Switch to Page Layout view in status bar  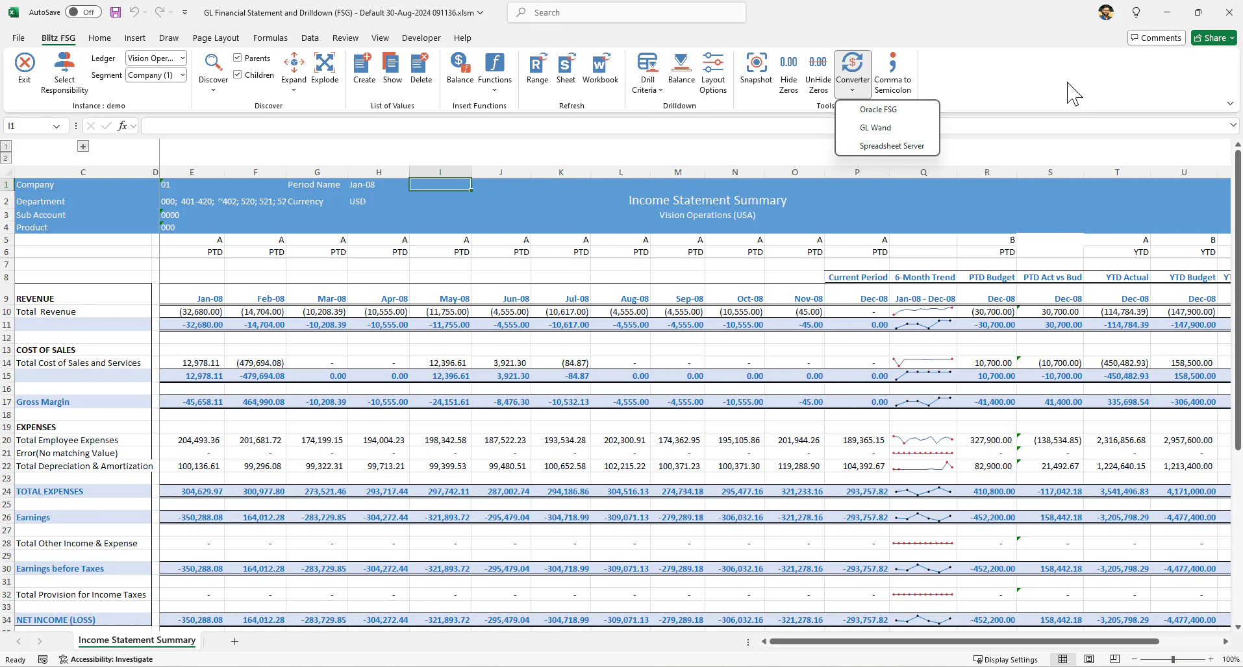pyautogui.click(x=1089, y=659)
